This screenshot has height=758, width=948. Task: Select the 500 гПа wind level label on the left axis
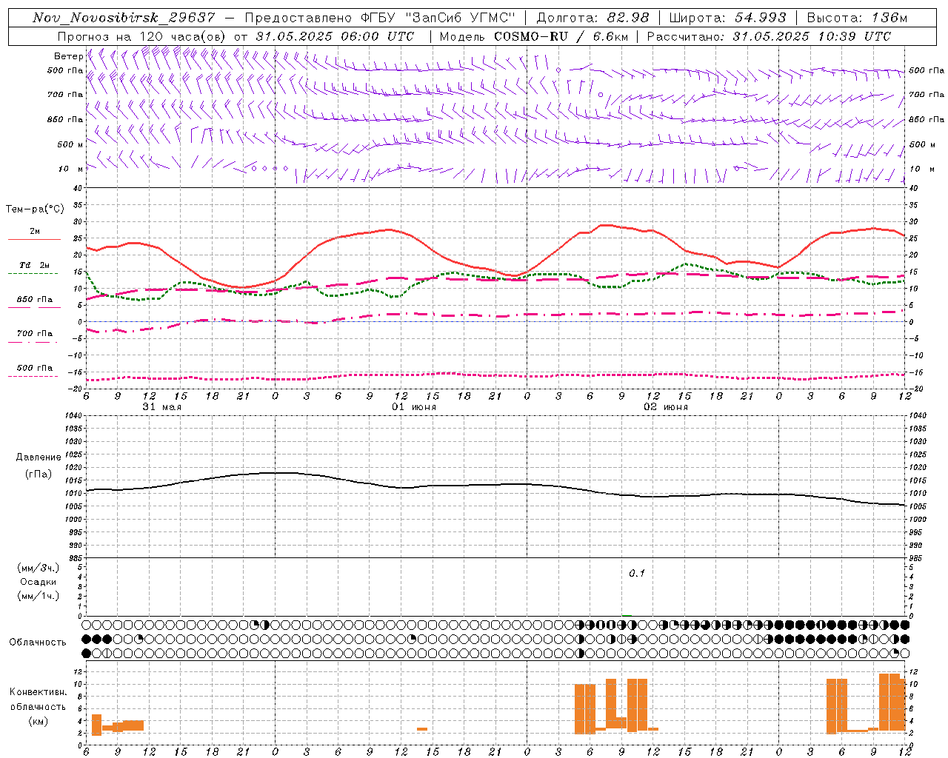click(65, 70)
